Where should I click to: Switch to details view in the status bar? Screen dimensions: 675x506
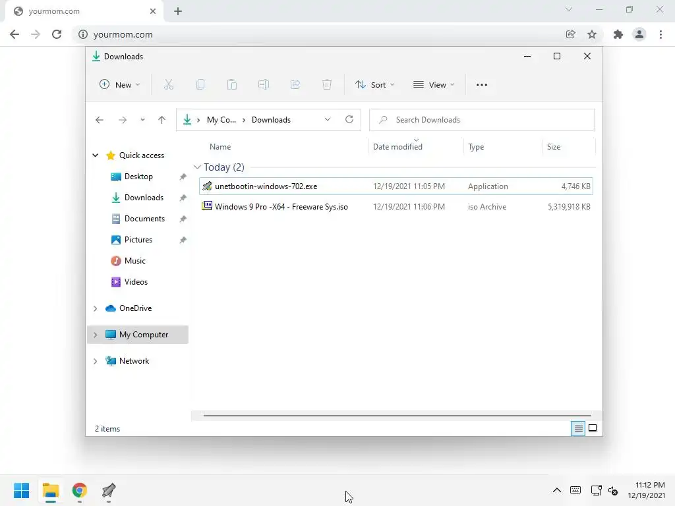[x=578, y=428]
